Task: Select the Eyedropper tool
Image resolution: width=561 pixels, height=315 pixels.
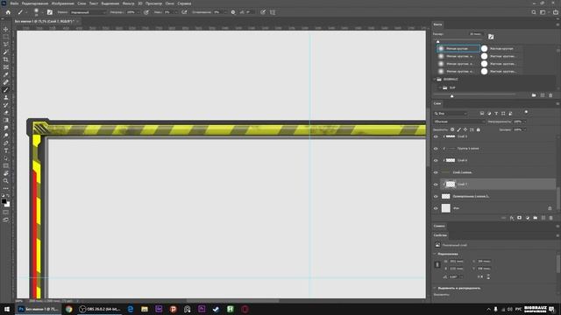Action: (x=6, y=74)
